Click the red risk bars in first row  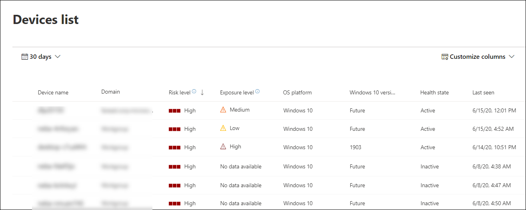[x=174, y=111]
